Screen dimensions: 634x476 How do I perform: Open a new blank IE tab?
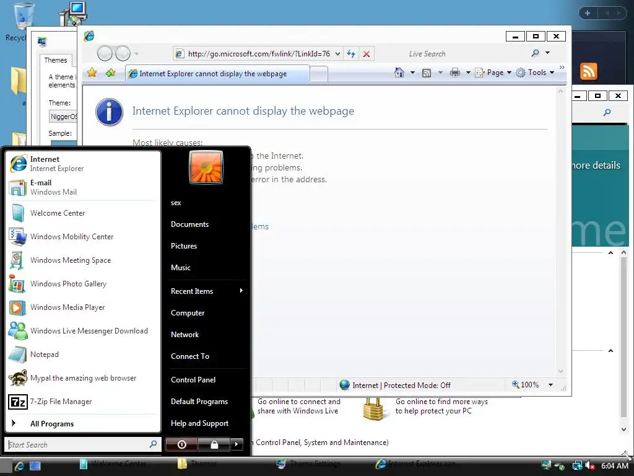pyautogui.click(x=319, y=74)
